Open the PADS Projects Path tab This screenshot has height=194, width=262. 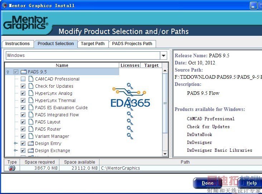coord(132,44)
